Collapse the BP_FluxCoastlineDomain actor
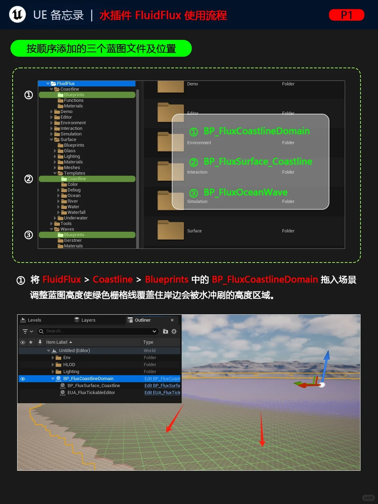This screenshot has width=378, height=504. (x=52, y=378)
